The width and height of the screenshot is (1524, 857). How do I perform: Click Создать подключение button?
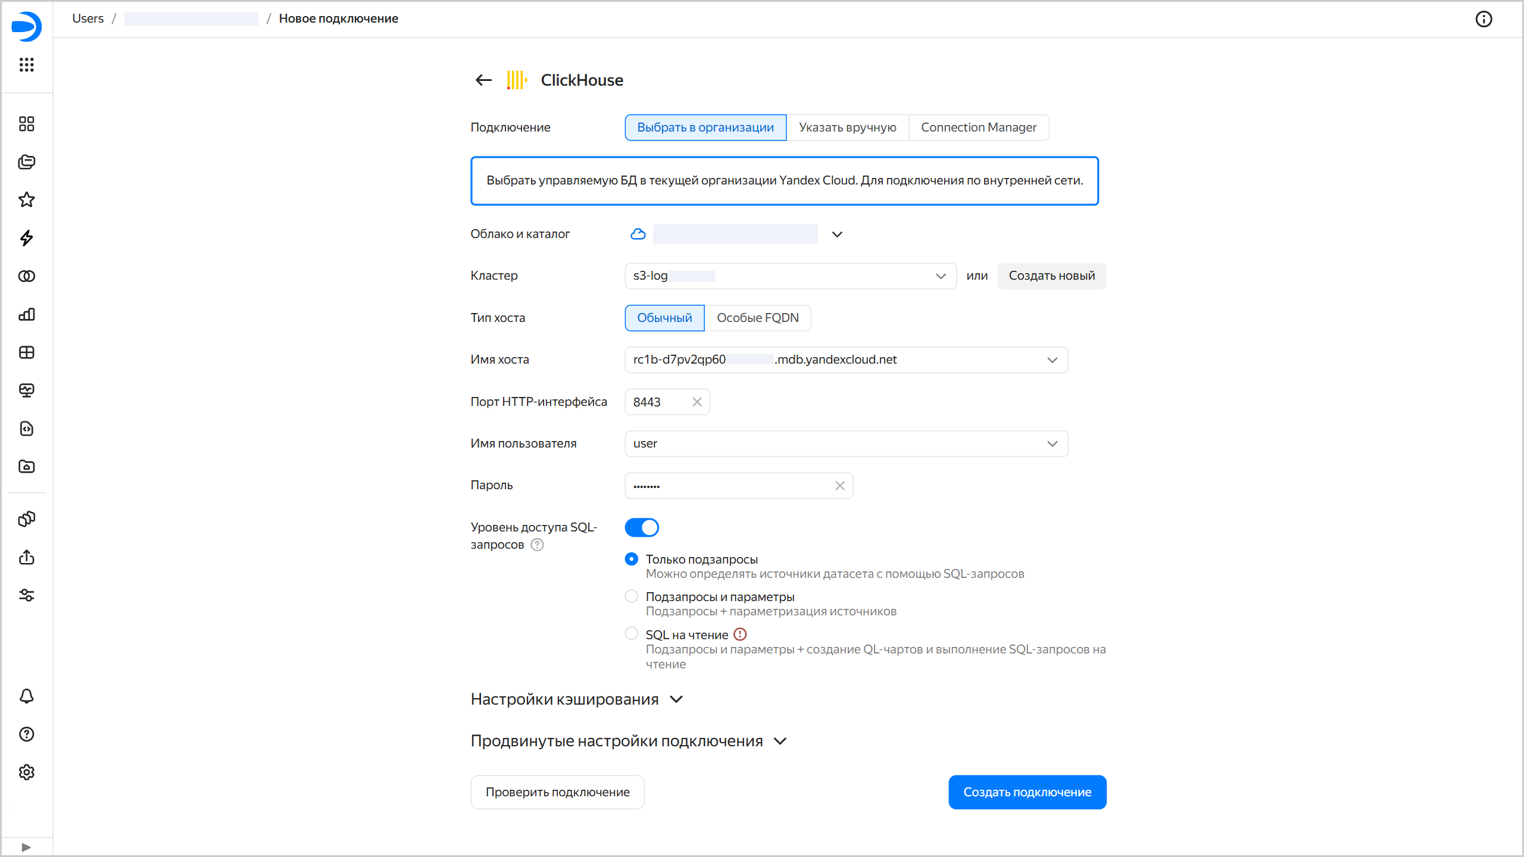pyautogui.click(x=1028, y=792)
